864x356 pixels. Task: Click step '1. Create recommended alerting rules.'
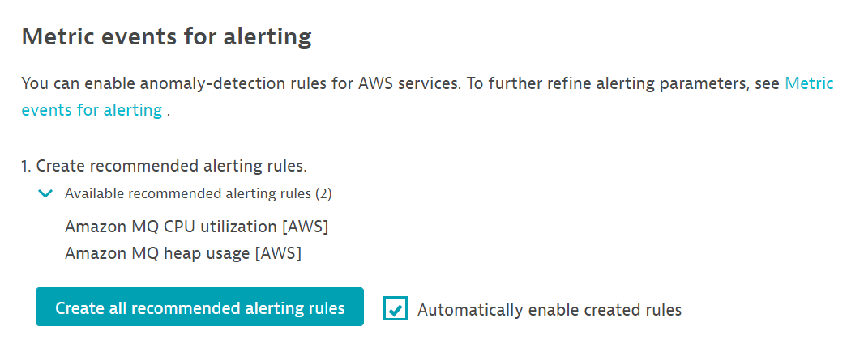point(164,167)
